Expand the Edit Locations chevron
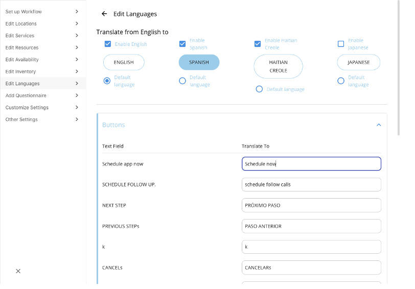This screenshot has height=289, width=415. [77, 23]
